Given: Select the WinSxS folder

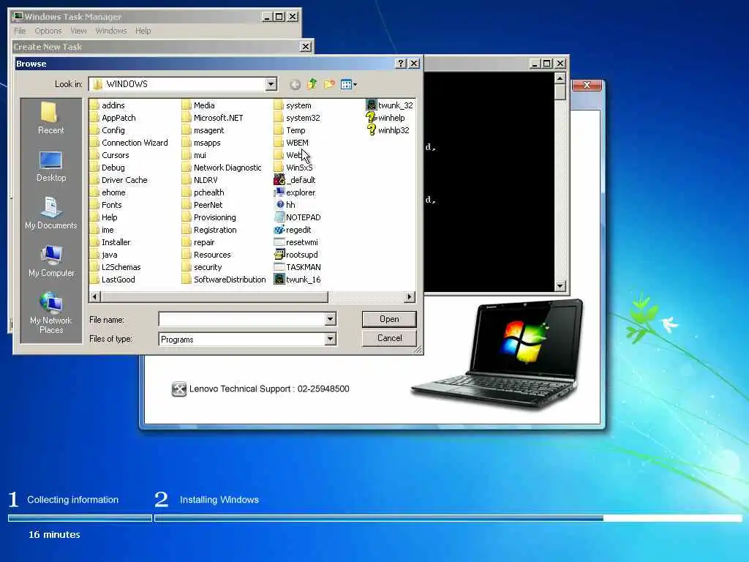Looking at the screenshot, I should [293, 168].
